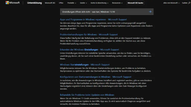191x107 pixels.
Task: Open Alles von Microsoft dropdown
Action: click(171, 3)
